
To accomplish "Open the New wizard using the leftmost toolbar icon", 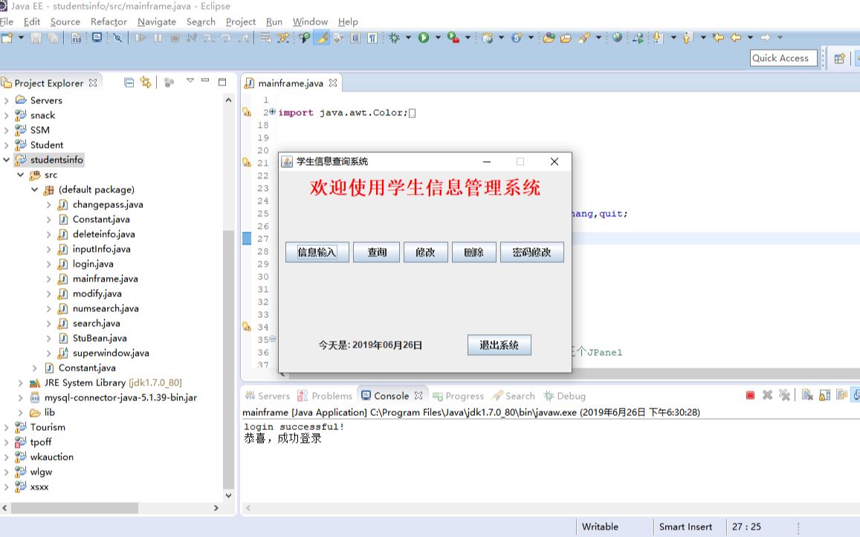I will 7,36.
